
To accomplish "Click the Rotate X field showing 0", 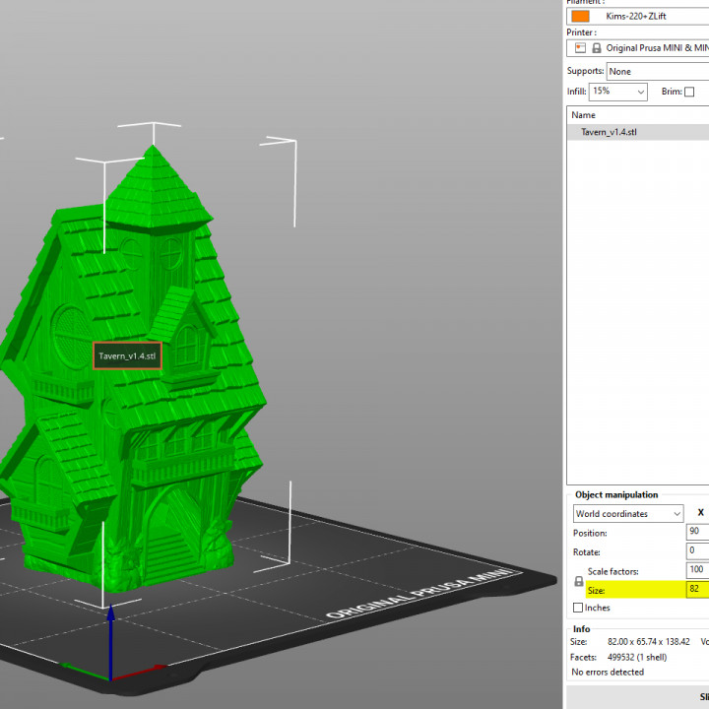I will (697, 550).
